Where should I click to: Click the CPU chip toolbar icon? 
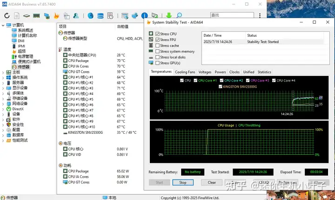pos(27,16)
